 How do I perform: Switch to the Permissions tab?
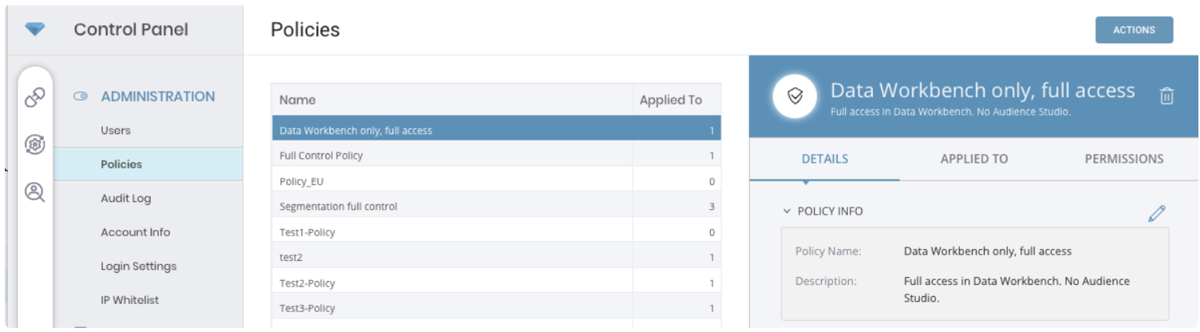pyautogui.click(x=1123, y=159)
